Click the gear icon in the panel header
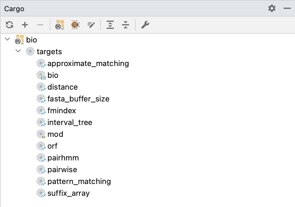This screenshot has width=295, height=207. (x=272, y=9)
